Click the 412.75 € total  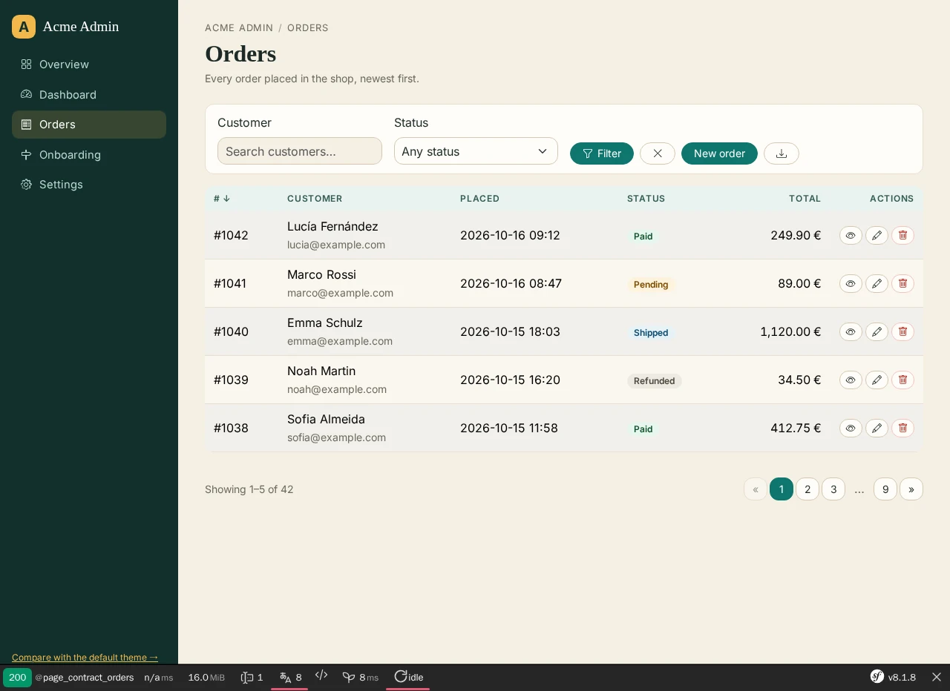(796, 428)
